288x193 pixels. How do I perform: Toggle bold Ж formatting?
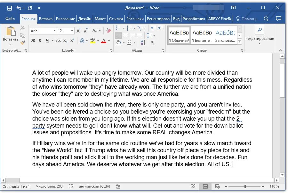(33, 41)
